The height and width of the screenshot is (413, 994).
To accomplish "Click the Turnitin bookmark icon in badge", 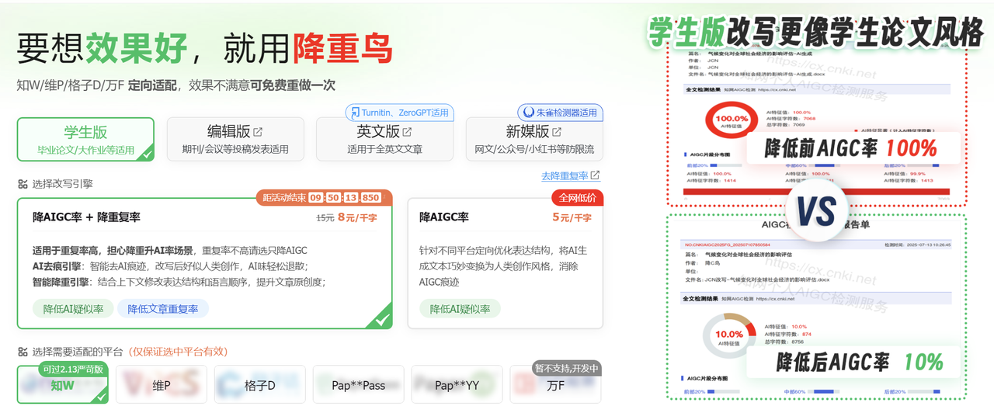I will click(355, 113).
